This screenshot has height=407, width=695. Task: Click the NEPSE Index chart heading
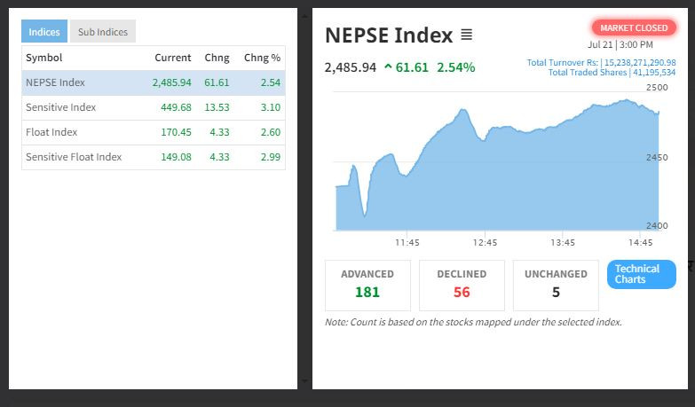[x=389, y=35]
